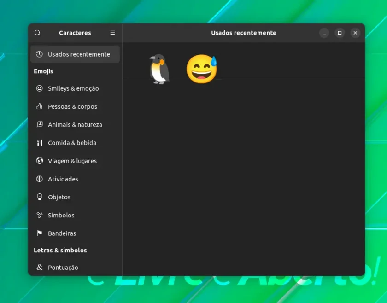387x303 pixels.
Task: Browse the Símbolos category
Action: click(75, 215)
